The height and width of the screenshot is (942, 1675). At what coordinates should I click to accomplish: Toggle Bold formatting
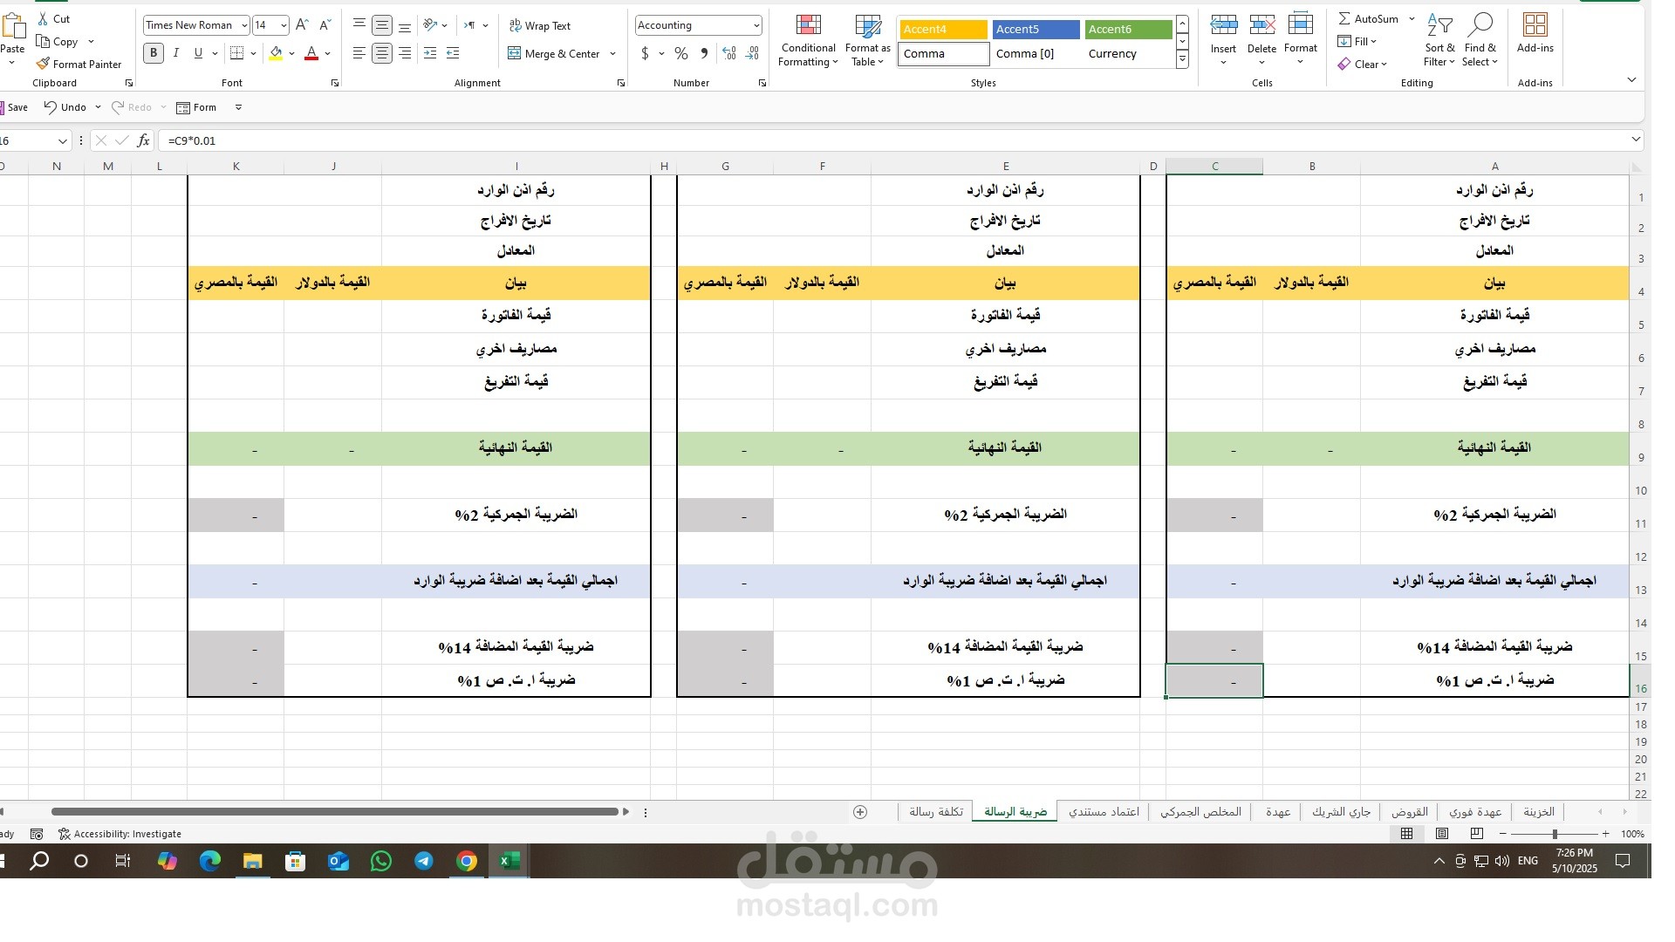(154, 53)
